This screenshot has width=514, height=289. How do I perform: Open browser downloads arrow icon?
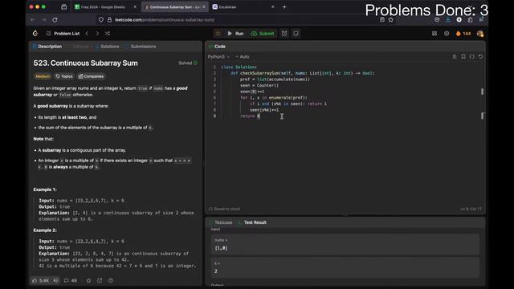448,20
